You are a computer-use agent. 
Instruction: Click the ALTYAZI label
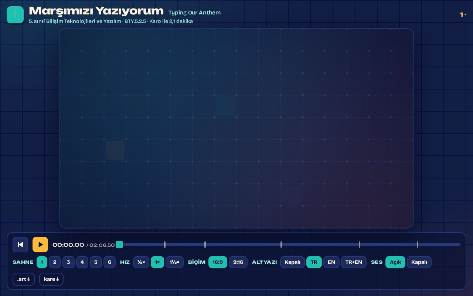265,262
